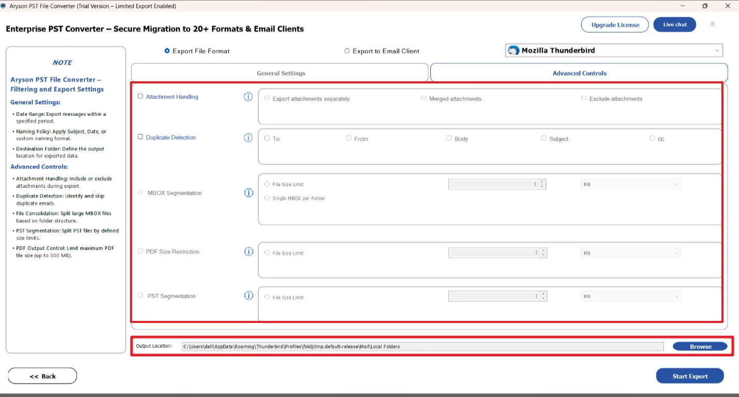The image size is (739, 397).
Task: Tick the From duplicate field checkbox
Action: (349, 138)
